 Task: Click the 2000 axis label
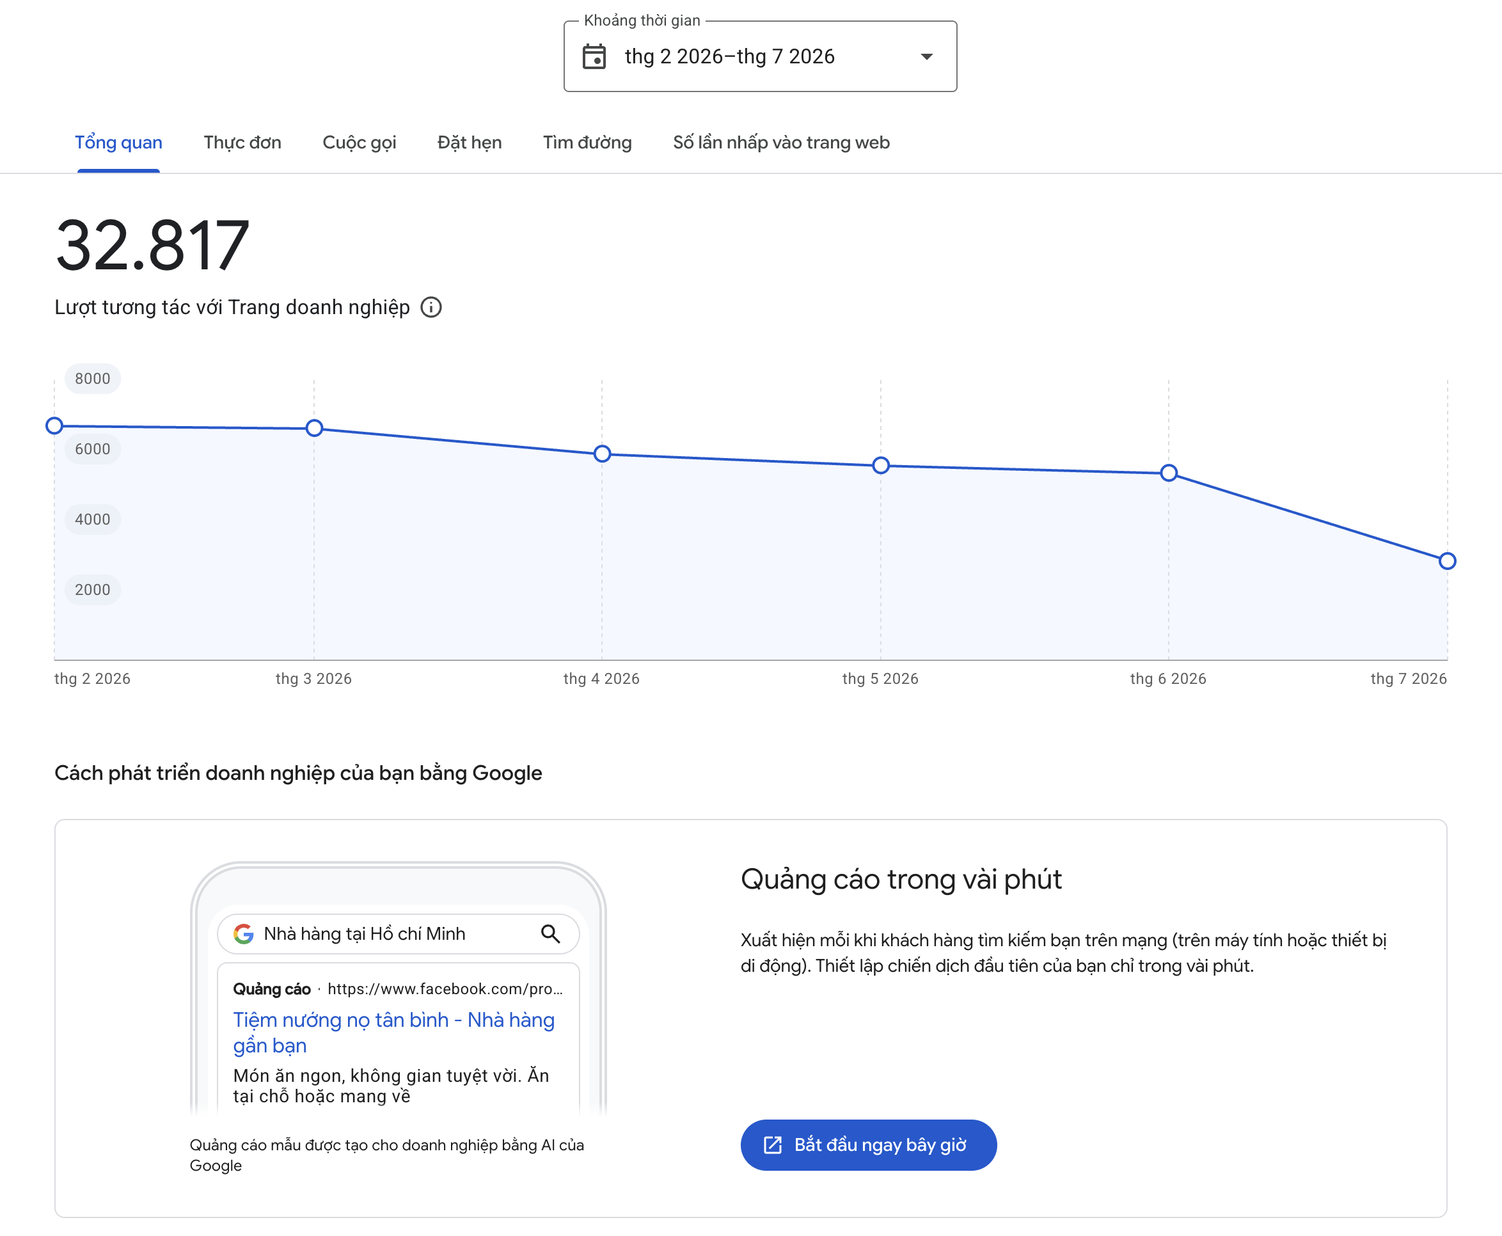click(93, 589)
